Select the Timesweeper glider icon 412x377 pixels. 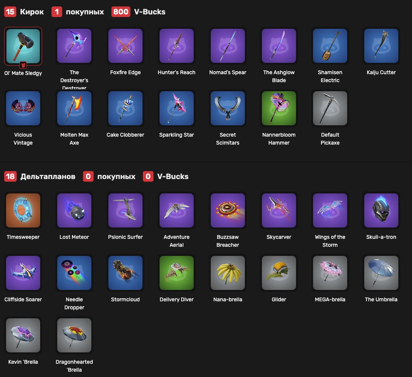point(23,210)
